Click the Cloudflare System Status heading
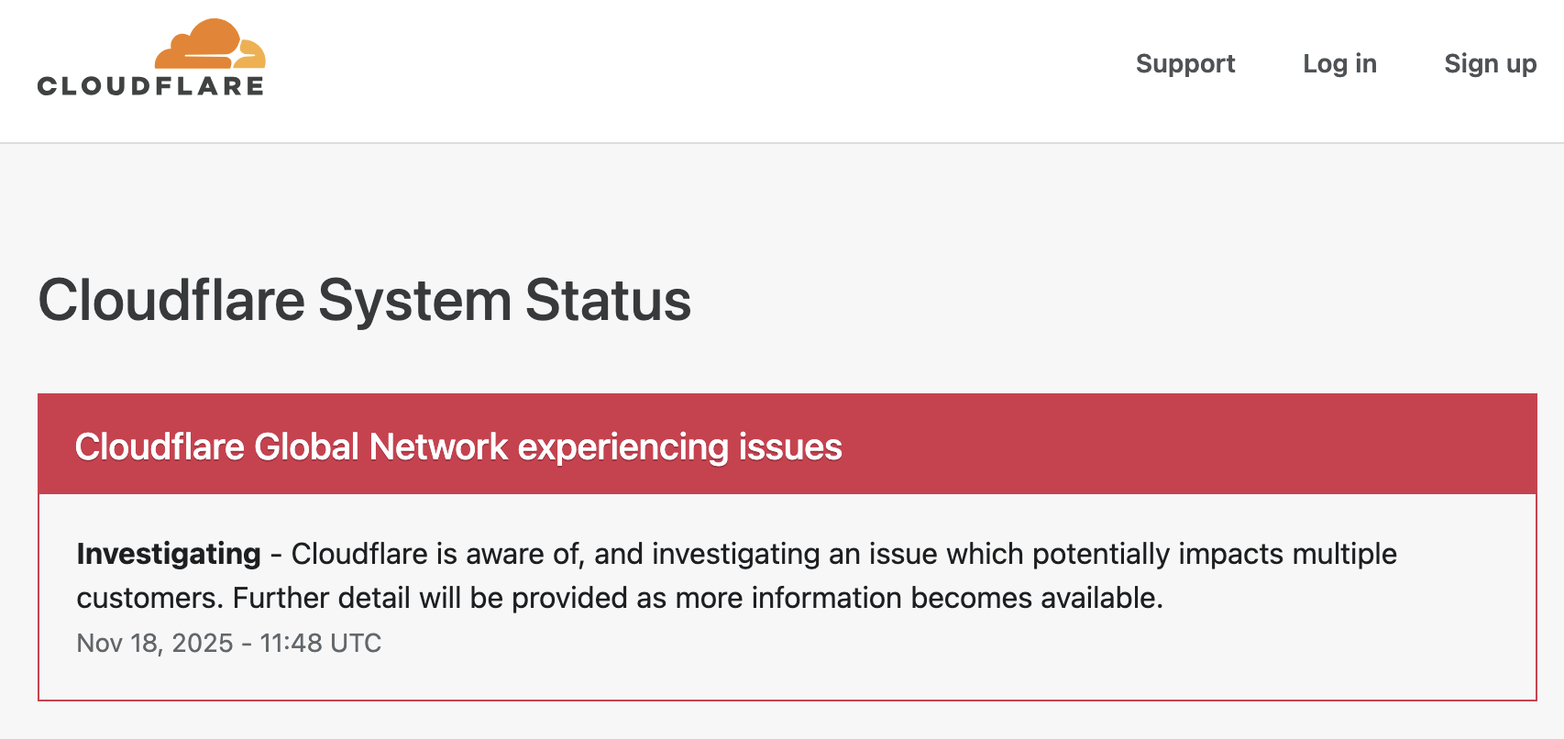Screen dimensions: 1564x739 click(x=364, y=300)
